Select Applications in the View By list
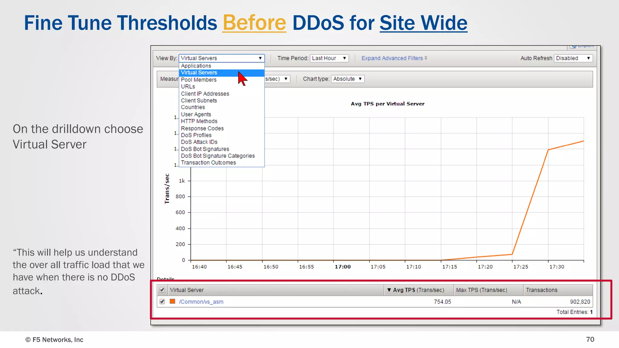619x348 pixels. (222, 66)
